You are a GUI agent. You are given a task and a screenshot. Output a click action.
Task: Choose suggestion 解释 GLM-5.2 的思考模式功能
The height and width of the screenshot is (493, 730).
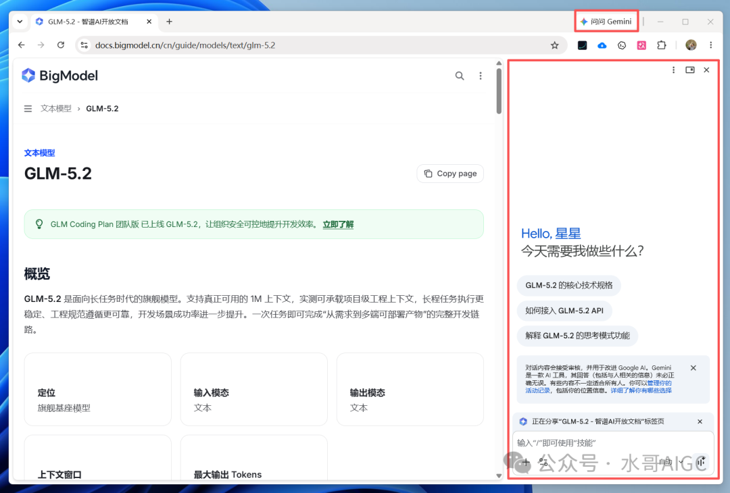click(x=577, y=336)
